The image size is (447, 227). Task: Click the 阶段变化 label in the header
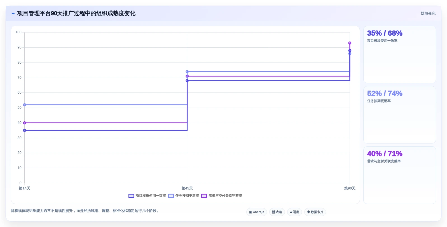(428, 13)
